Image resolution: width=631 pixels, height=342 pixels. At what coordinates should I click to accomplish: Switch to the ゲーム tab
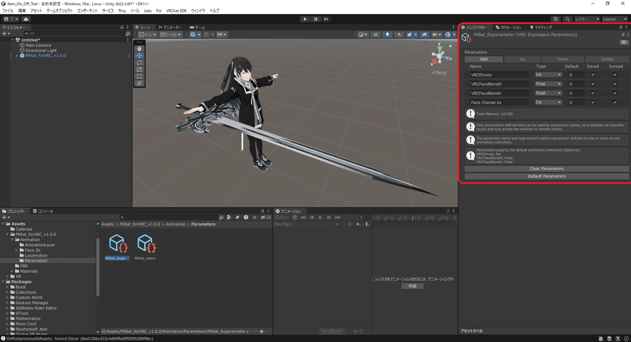[x=198, y=27]
